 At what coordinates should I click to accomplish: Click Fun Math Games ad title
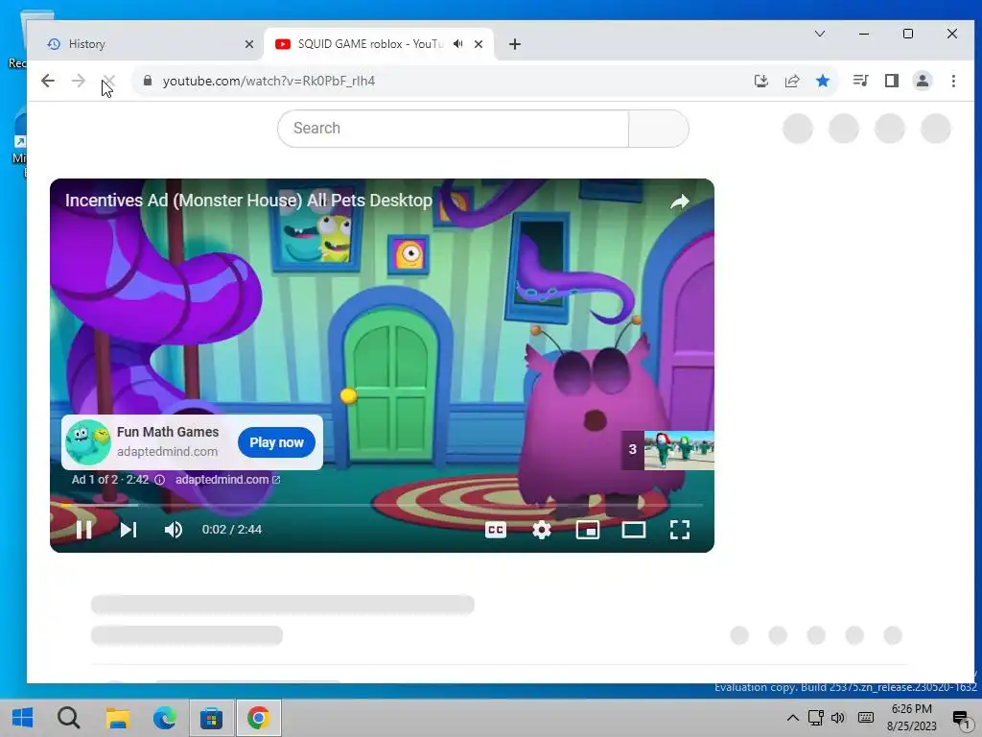(168, 432)
